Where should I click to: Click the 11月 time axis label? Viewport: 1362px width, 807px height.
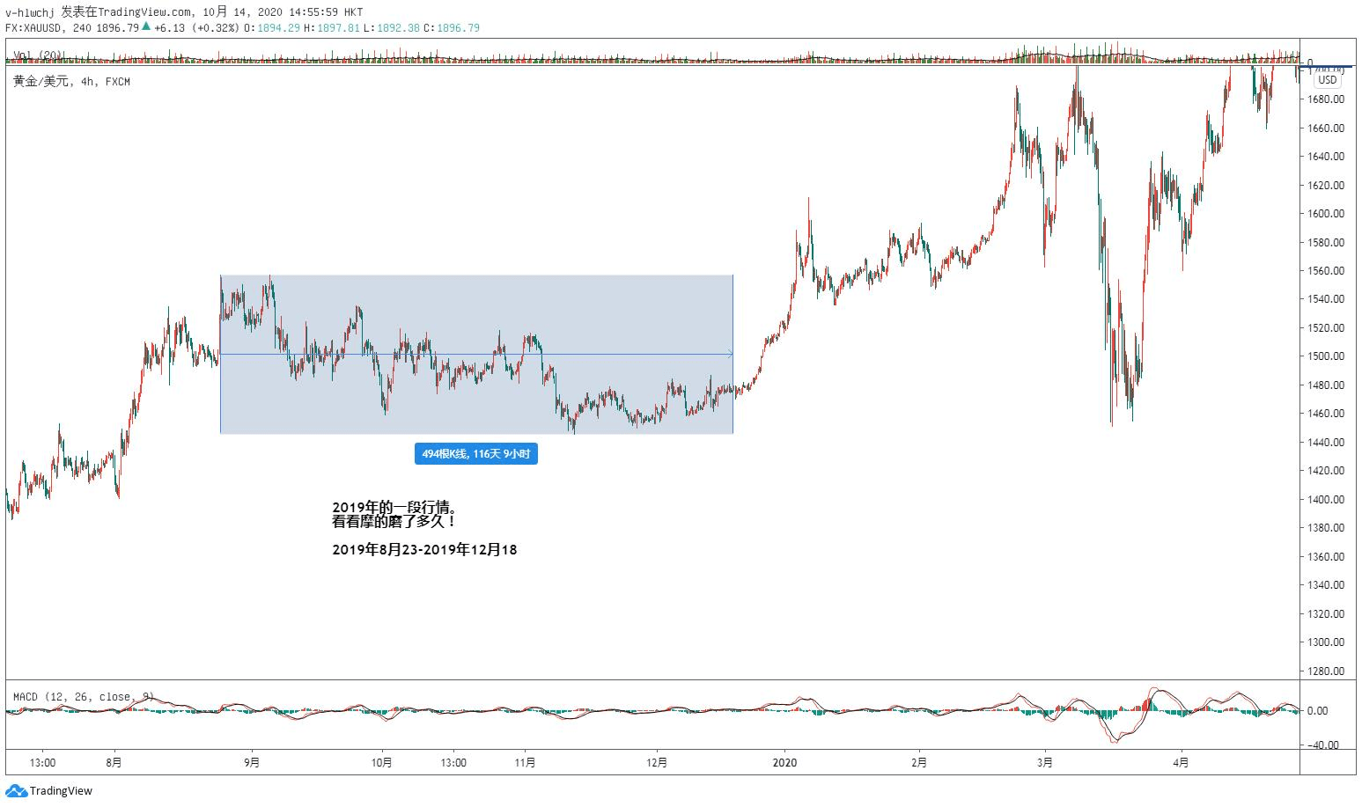coord(525,763)
